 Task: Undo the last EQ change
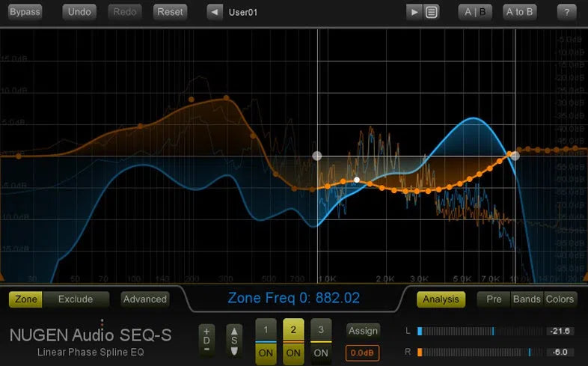click(x=79, y=12)
